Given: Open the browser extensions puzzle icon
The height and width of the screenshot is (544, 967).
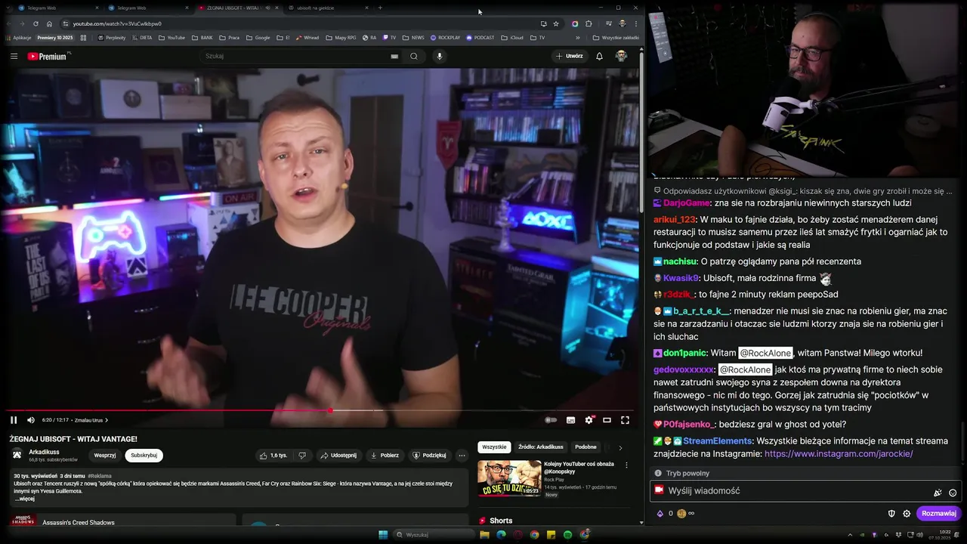Looking at the screenshot, I should (589, 23).
